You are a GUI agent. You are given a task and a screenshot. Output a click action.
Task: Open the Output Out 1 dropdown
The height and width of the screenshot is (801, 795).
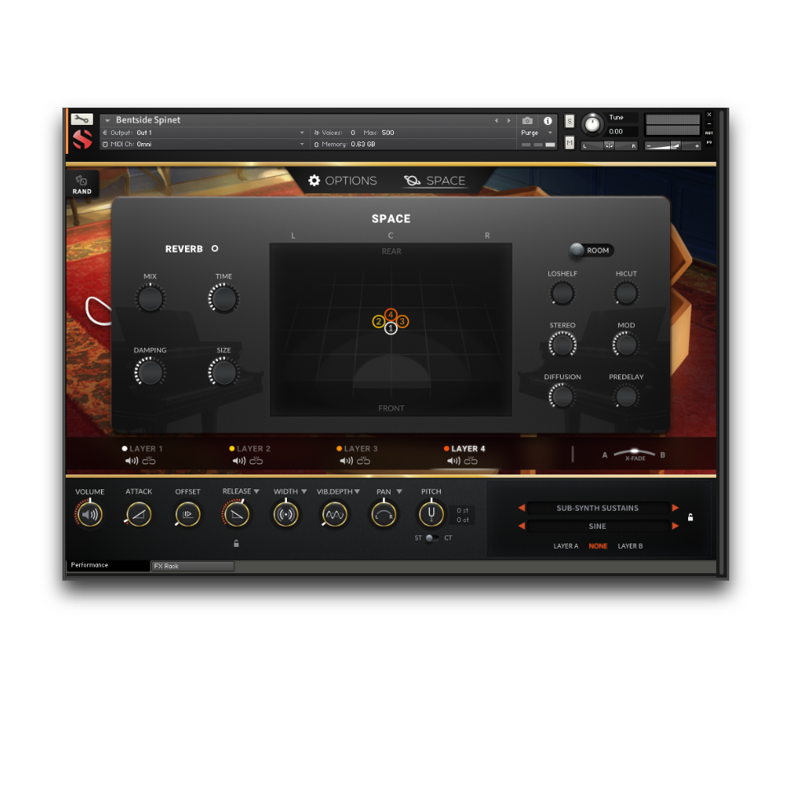302,132
